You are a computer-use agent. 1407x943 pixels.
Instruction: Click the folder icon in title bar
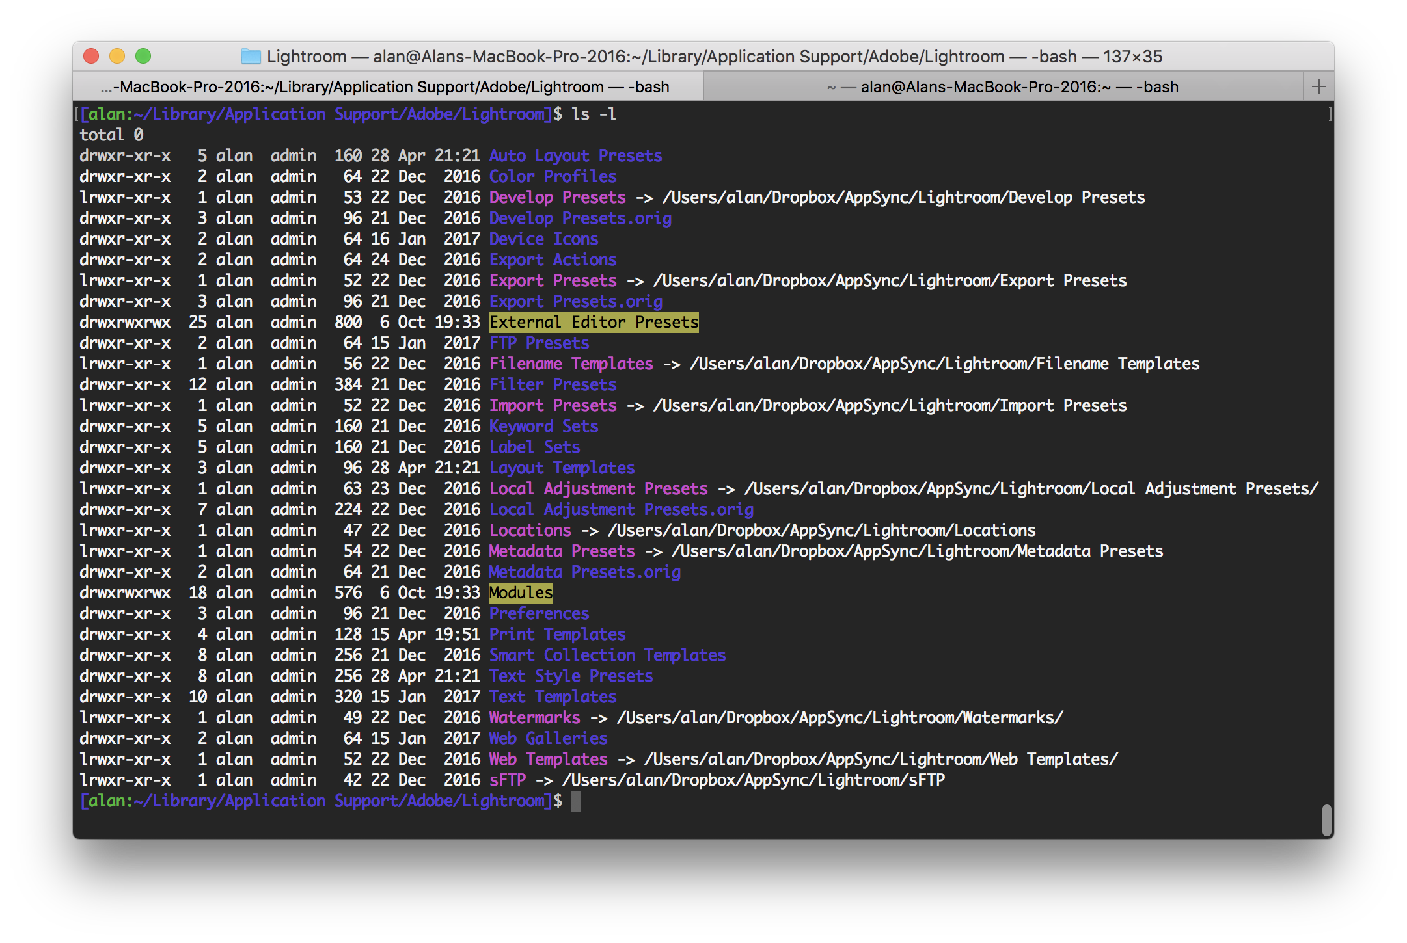coord(251,57)
